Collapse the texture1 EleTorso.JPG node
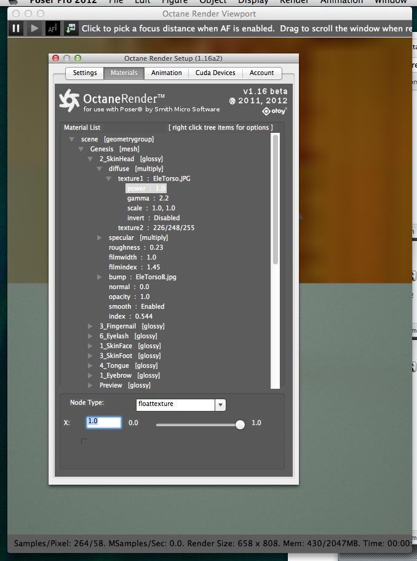Screen dimensions: 417x561 click(x=109, y=178)
